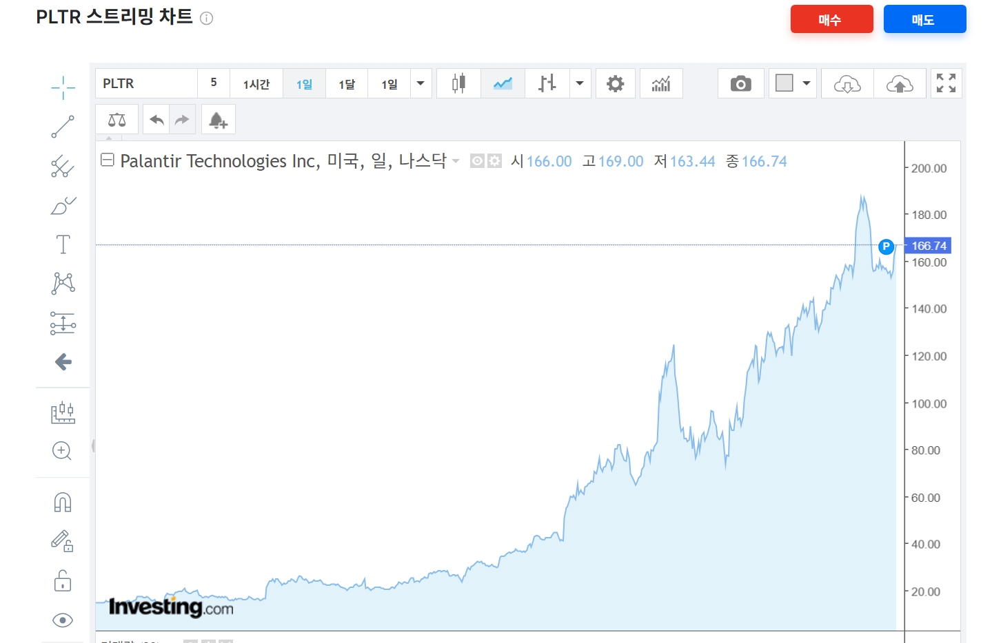Image resolution: width=992 pixels, height=643 pixels.
Task: Open the indicators menu
Action: click(x=661, y=83)
